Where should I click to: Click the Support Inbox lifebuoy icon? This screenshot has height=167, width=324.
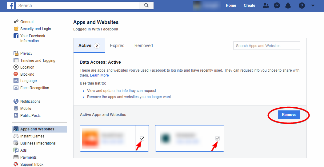[x=16, y=164]
